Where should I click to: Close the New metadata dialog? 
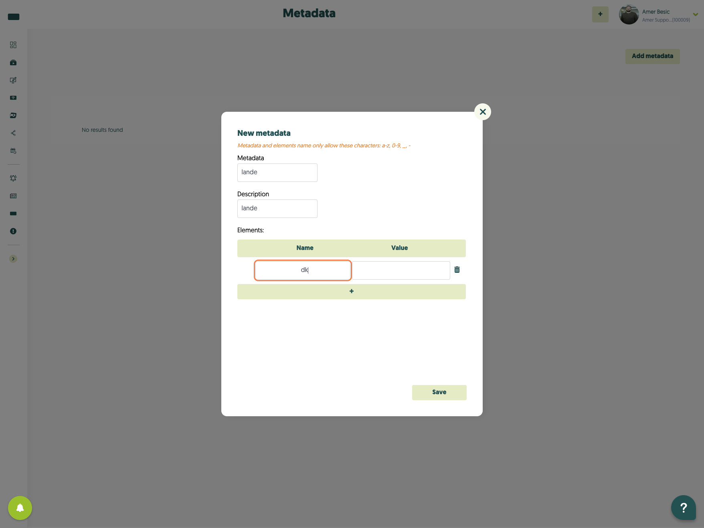(483, 112)
